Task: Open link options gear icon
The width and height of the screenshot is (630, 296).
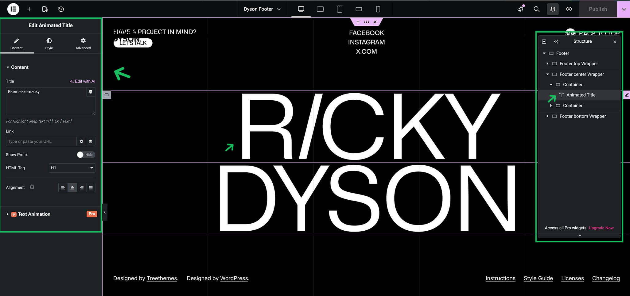Action: [81, 141]
